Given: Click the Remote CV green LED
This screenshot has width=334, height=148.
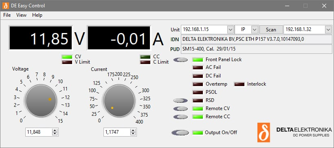Looking at the screenshot, I should point(198,108).
